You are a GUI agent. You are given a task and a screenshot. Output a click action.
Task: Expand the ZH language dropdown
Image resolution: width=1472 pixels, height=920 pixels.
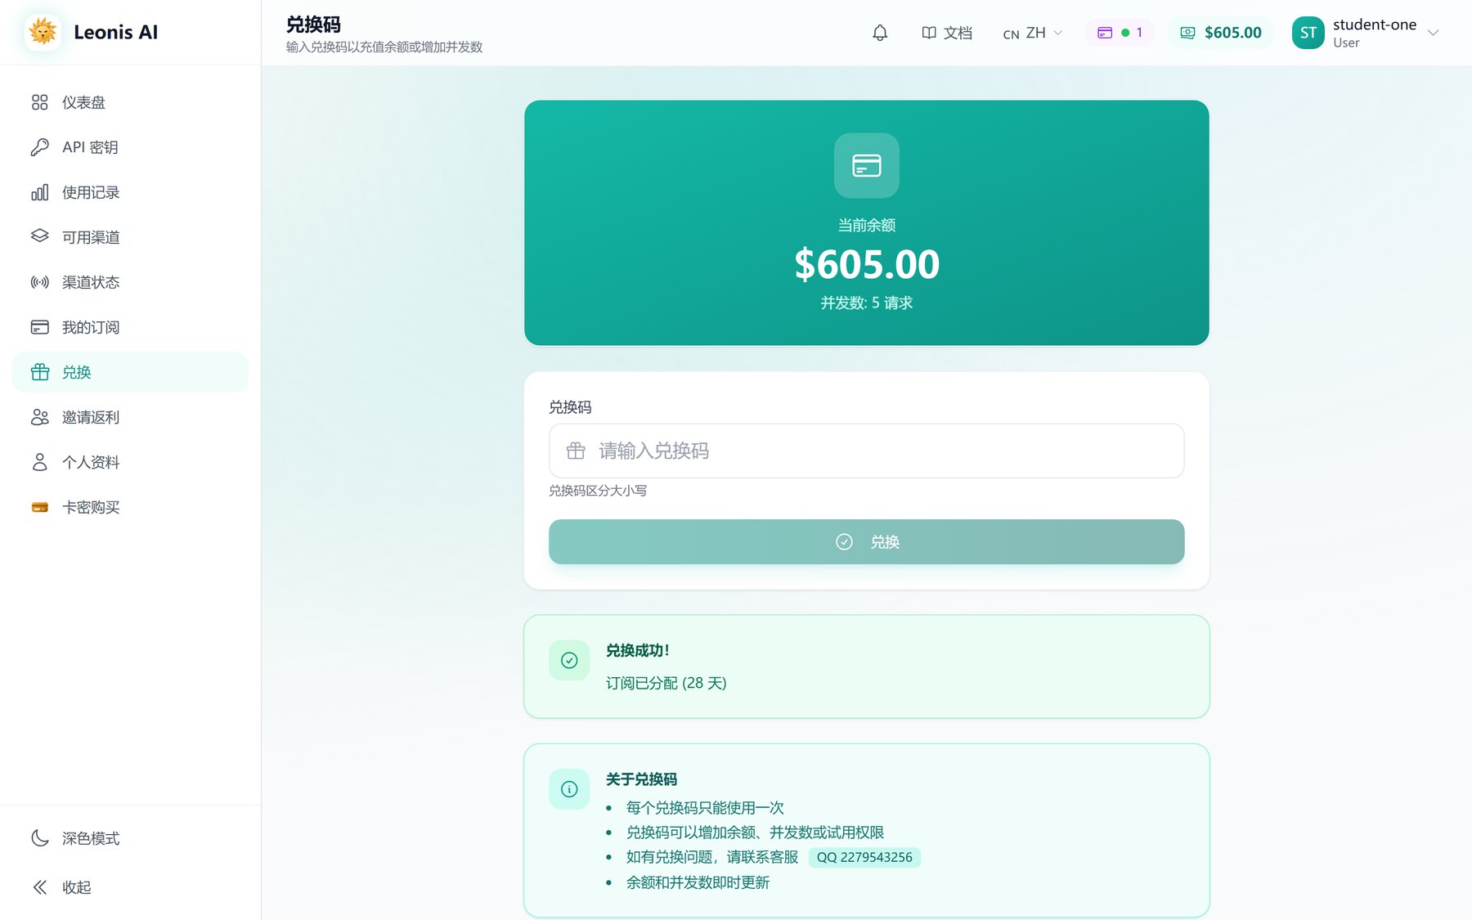(1033, 33)
